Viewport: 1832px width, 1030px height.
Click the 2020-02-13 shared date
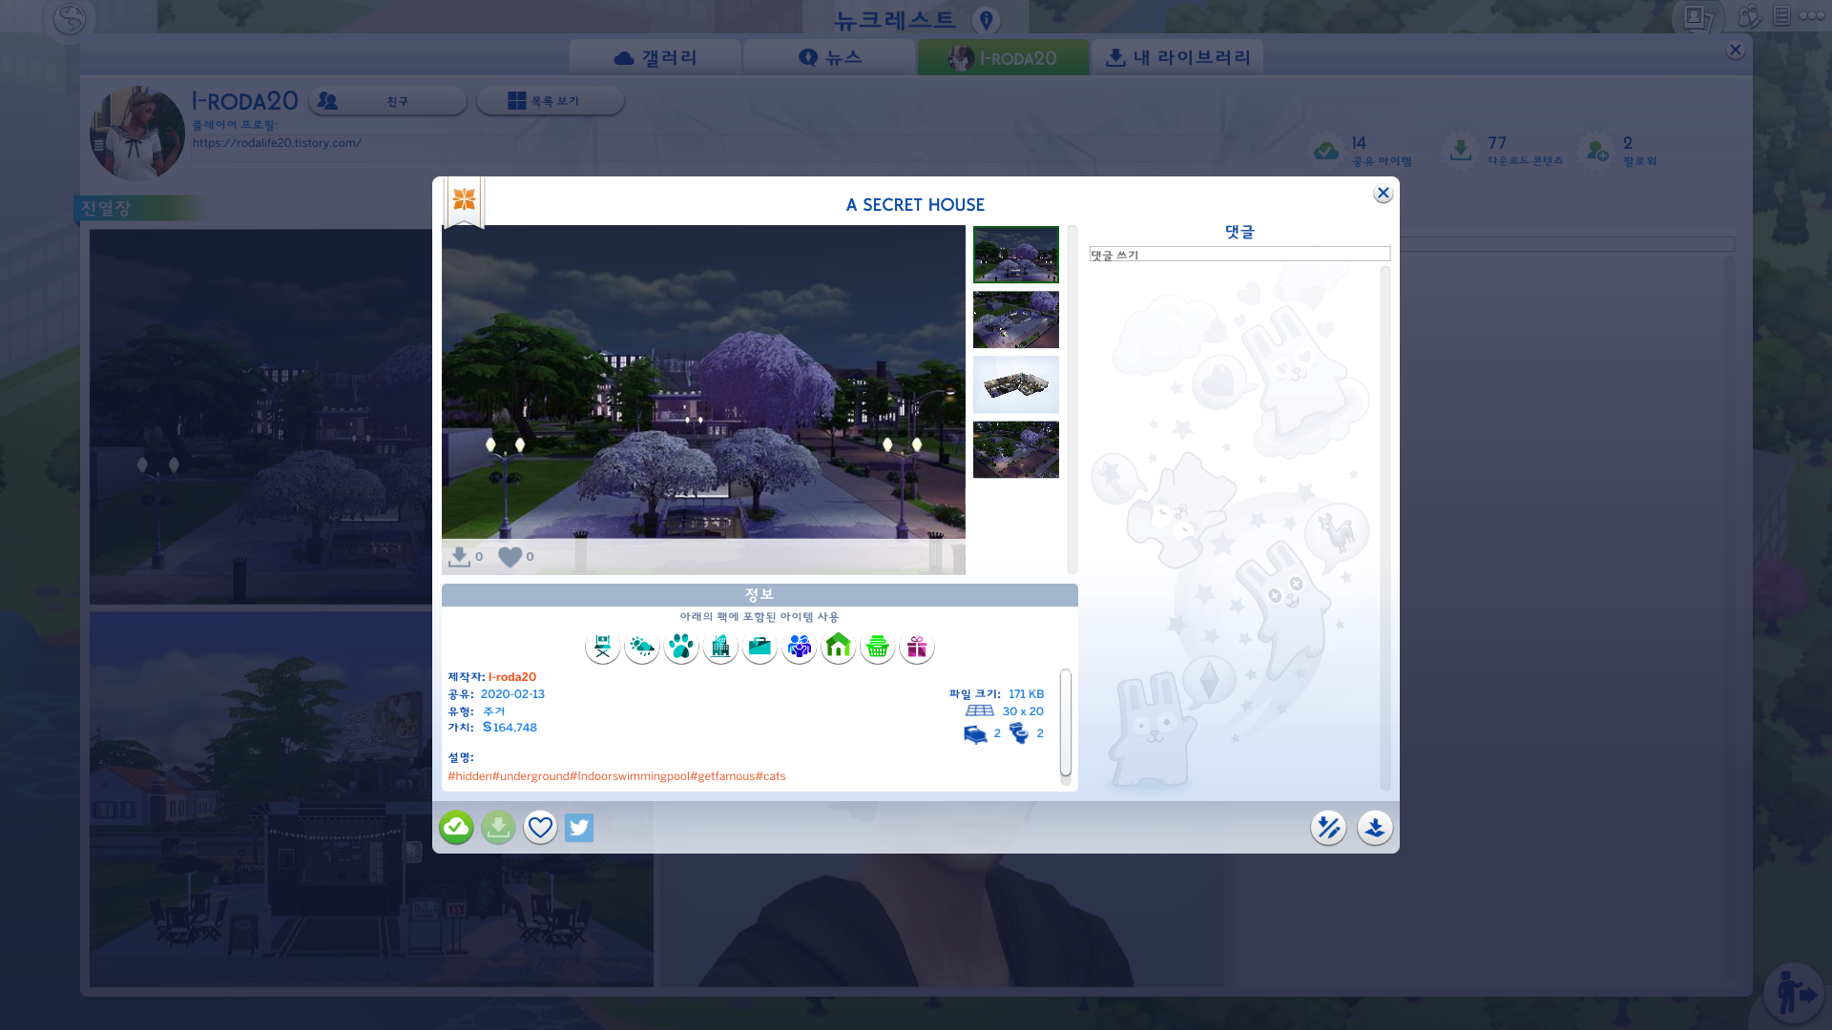click(x=512, y=694)
